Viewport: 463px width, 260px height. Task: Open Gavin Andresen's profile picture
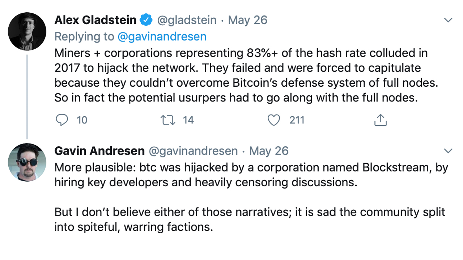pos(27,162)
